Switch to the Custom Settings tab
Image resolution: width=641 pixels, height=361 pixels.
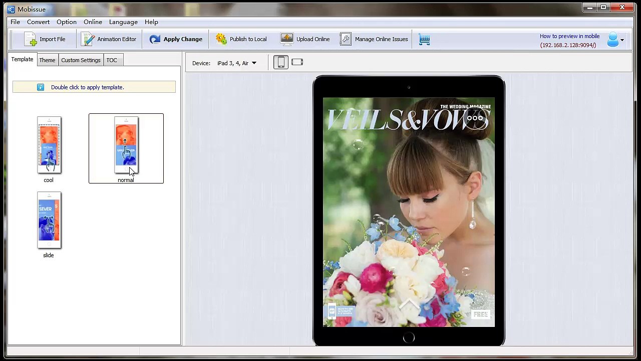coord(81,60)
